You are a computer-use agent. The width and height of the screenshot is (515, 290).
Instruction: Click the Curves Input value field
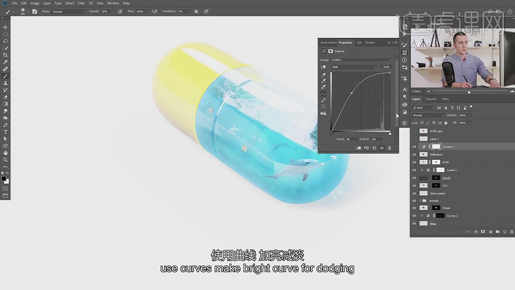(352, 139)
